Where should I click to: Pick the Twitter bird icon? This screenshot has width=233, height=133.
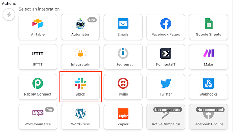pos(166,83)
